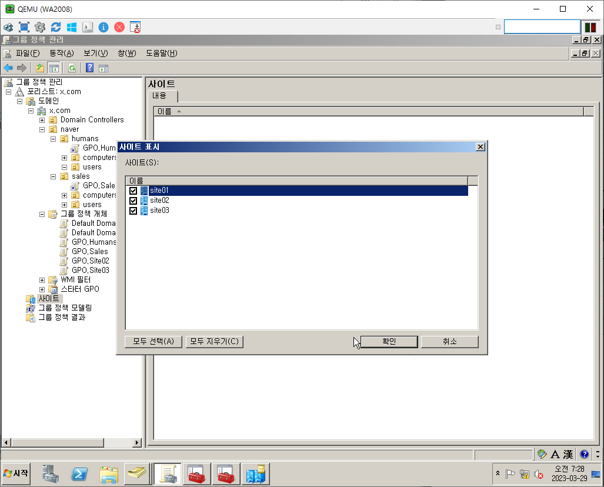Launch PowerShell from the taskbar
This screenshot has height=487, width=604.
79,474
